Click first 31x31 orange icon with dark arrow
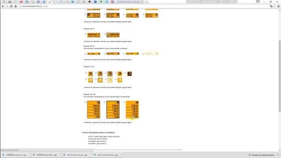 [90, 74]
